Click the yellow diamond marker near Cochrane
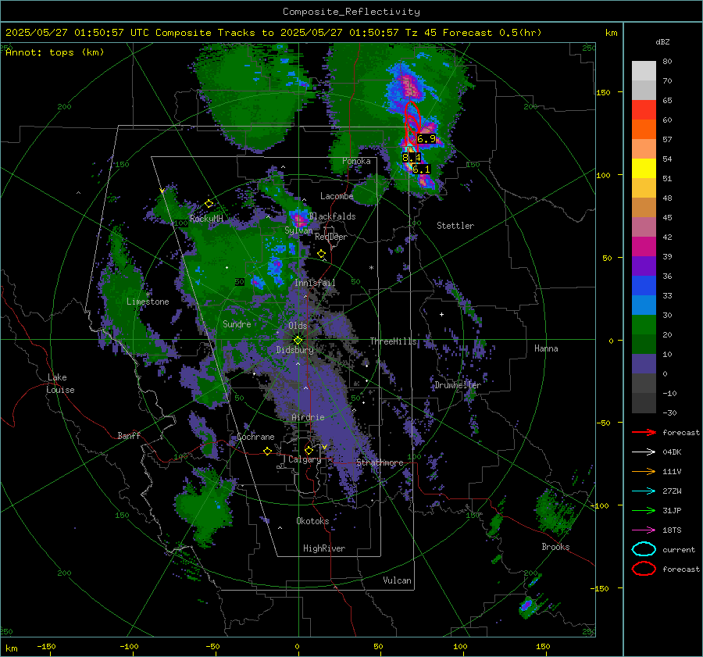Viewport: 703px width, 657px height. (268, 451)
